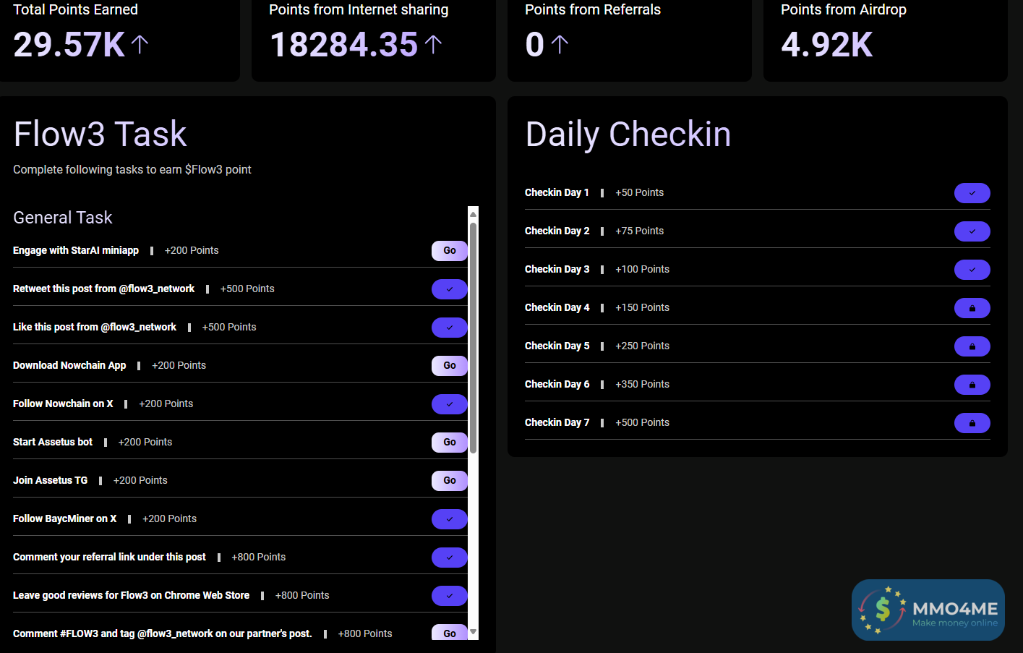Screen dimensions: 1023x653
Task: Click 'Comment your referral link under this post'
Action: point(109,557)
